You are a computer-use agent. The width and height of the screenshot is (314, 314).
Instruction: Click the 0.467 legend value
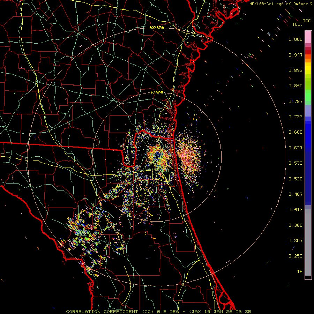[296, 194]
